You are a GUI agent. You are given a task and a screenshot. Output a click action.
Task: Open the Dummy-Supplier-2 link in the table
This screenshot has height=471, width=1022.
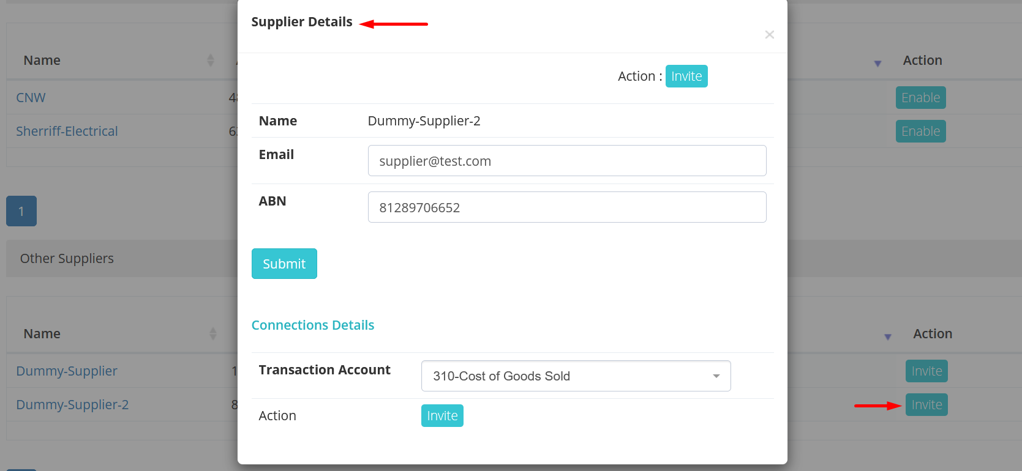pos(72,405)
